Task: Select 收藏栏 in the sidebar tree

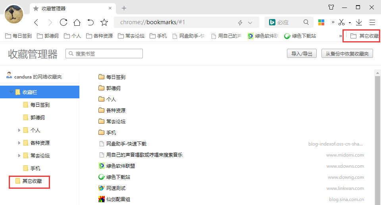Action: 40,92
